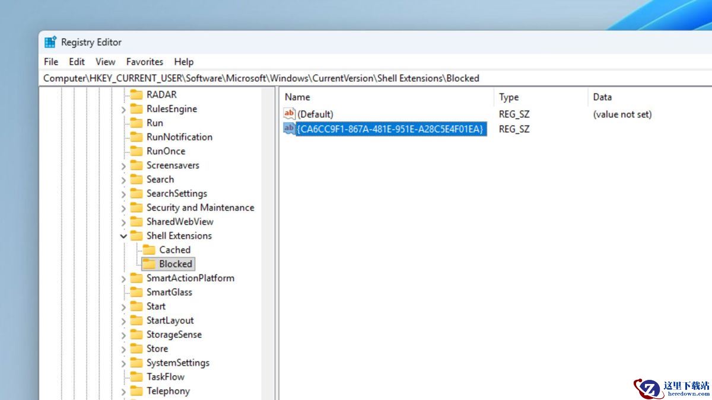Click the Telephony folder icon
This screenshot has width=712, height=400.
pos(136,391)
